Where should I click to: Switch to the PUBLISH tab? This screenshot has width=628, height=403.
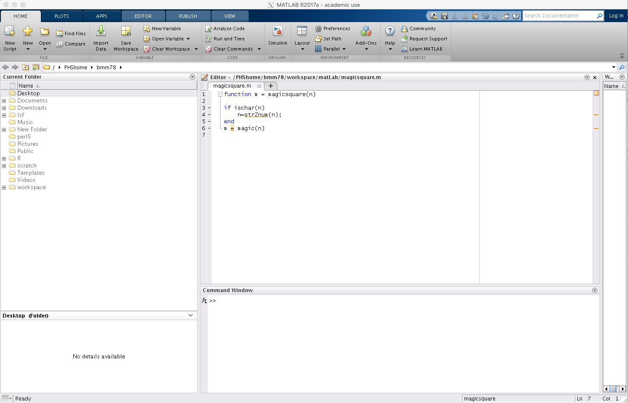188,16
